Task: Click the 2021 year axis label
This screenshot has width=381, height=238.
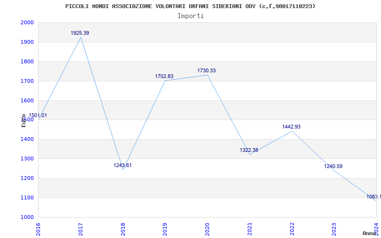Action: coord(250,229)
